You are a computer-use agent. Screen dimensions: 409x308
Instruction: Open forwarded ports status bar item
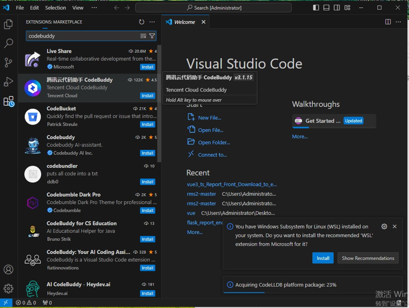tap(47, 302)
